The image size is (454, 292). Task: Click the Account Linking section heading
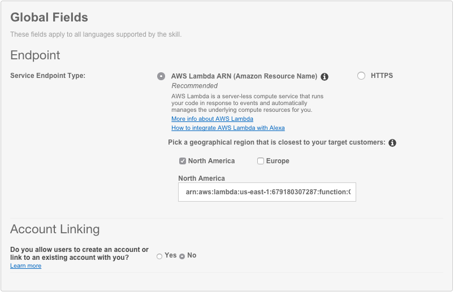click(55, 229)
